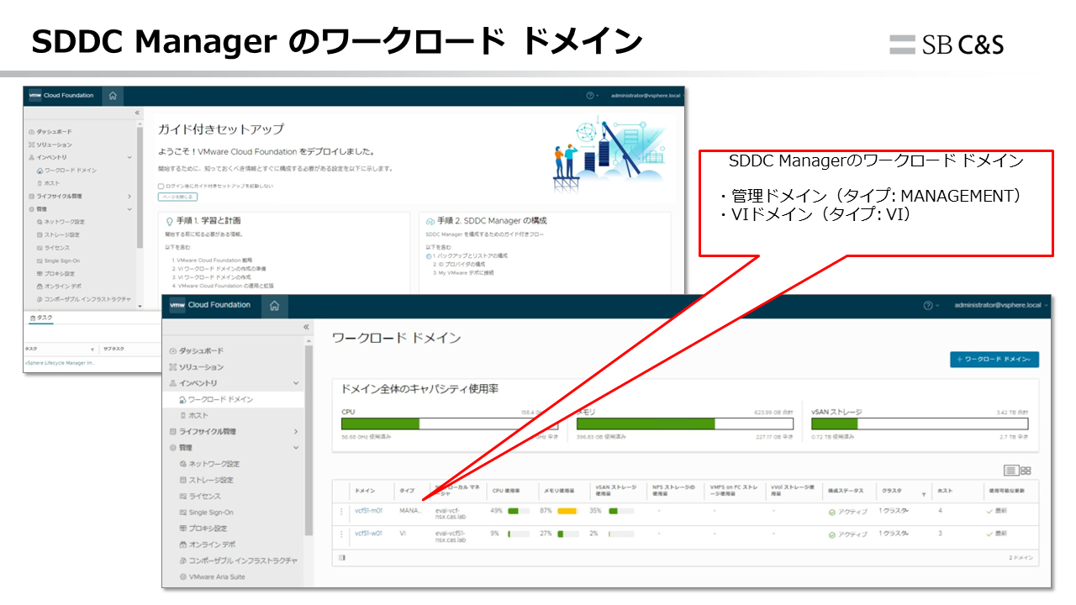The image size is (1076, 605).
Task: Switch to list view icon above the domain table
Action: (x=1011, y=471)
